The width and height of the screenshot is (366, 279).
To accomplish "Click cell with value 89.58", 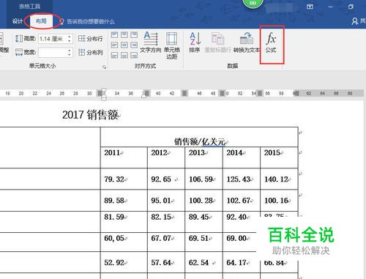I will 124,201.
